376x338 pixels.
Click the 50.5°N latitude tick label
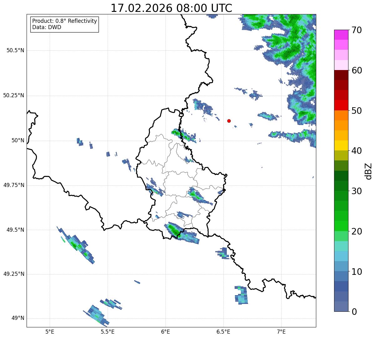tap(15, 50)
